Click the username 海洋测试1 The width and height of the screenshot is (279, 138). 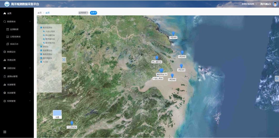tap(266, 4)
